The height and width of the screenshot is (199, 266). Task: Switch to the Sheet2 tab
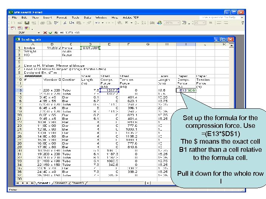coord(61,183)
